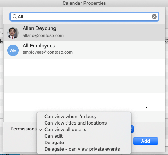This screenshot has height=155, width=168.
Task: Click the blue Add button
Action: click(x=146, y=141)
